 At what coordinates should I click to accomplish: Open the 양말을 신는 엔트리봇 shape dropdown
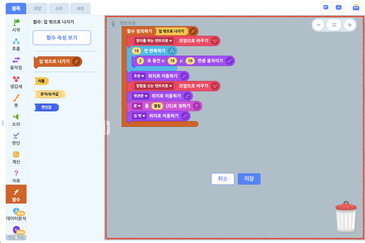point(154,86)
